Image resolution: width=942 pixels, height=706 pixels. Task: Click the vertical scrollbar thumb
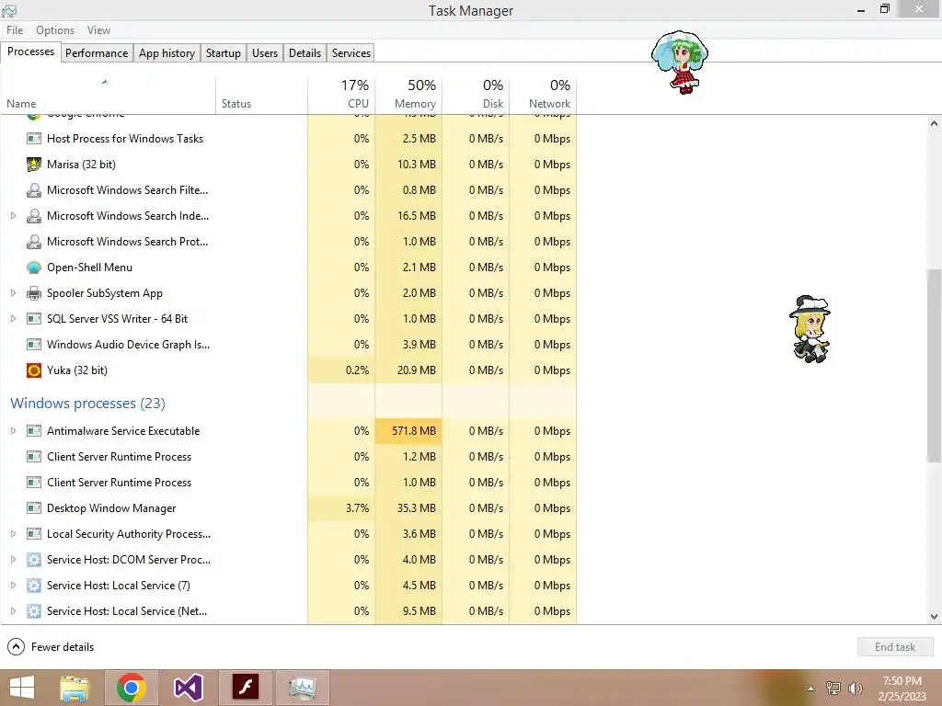point(934,365)
